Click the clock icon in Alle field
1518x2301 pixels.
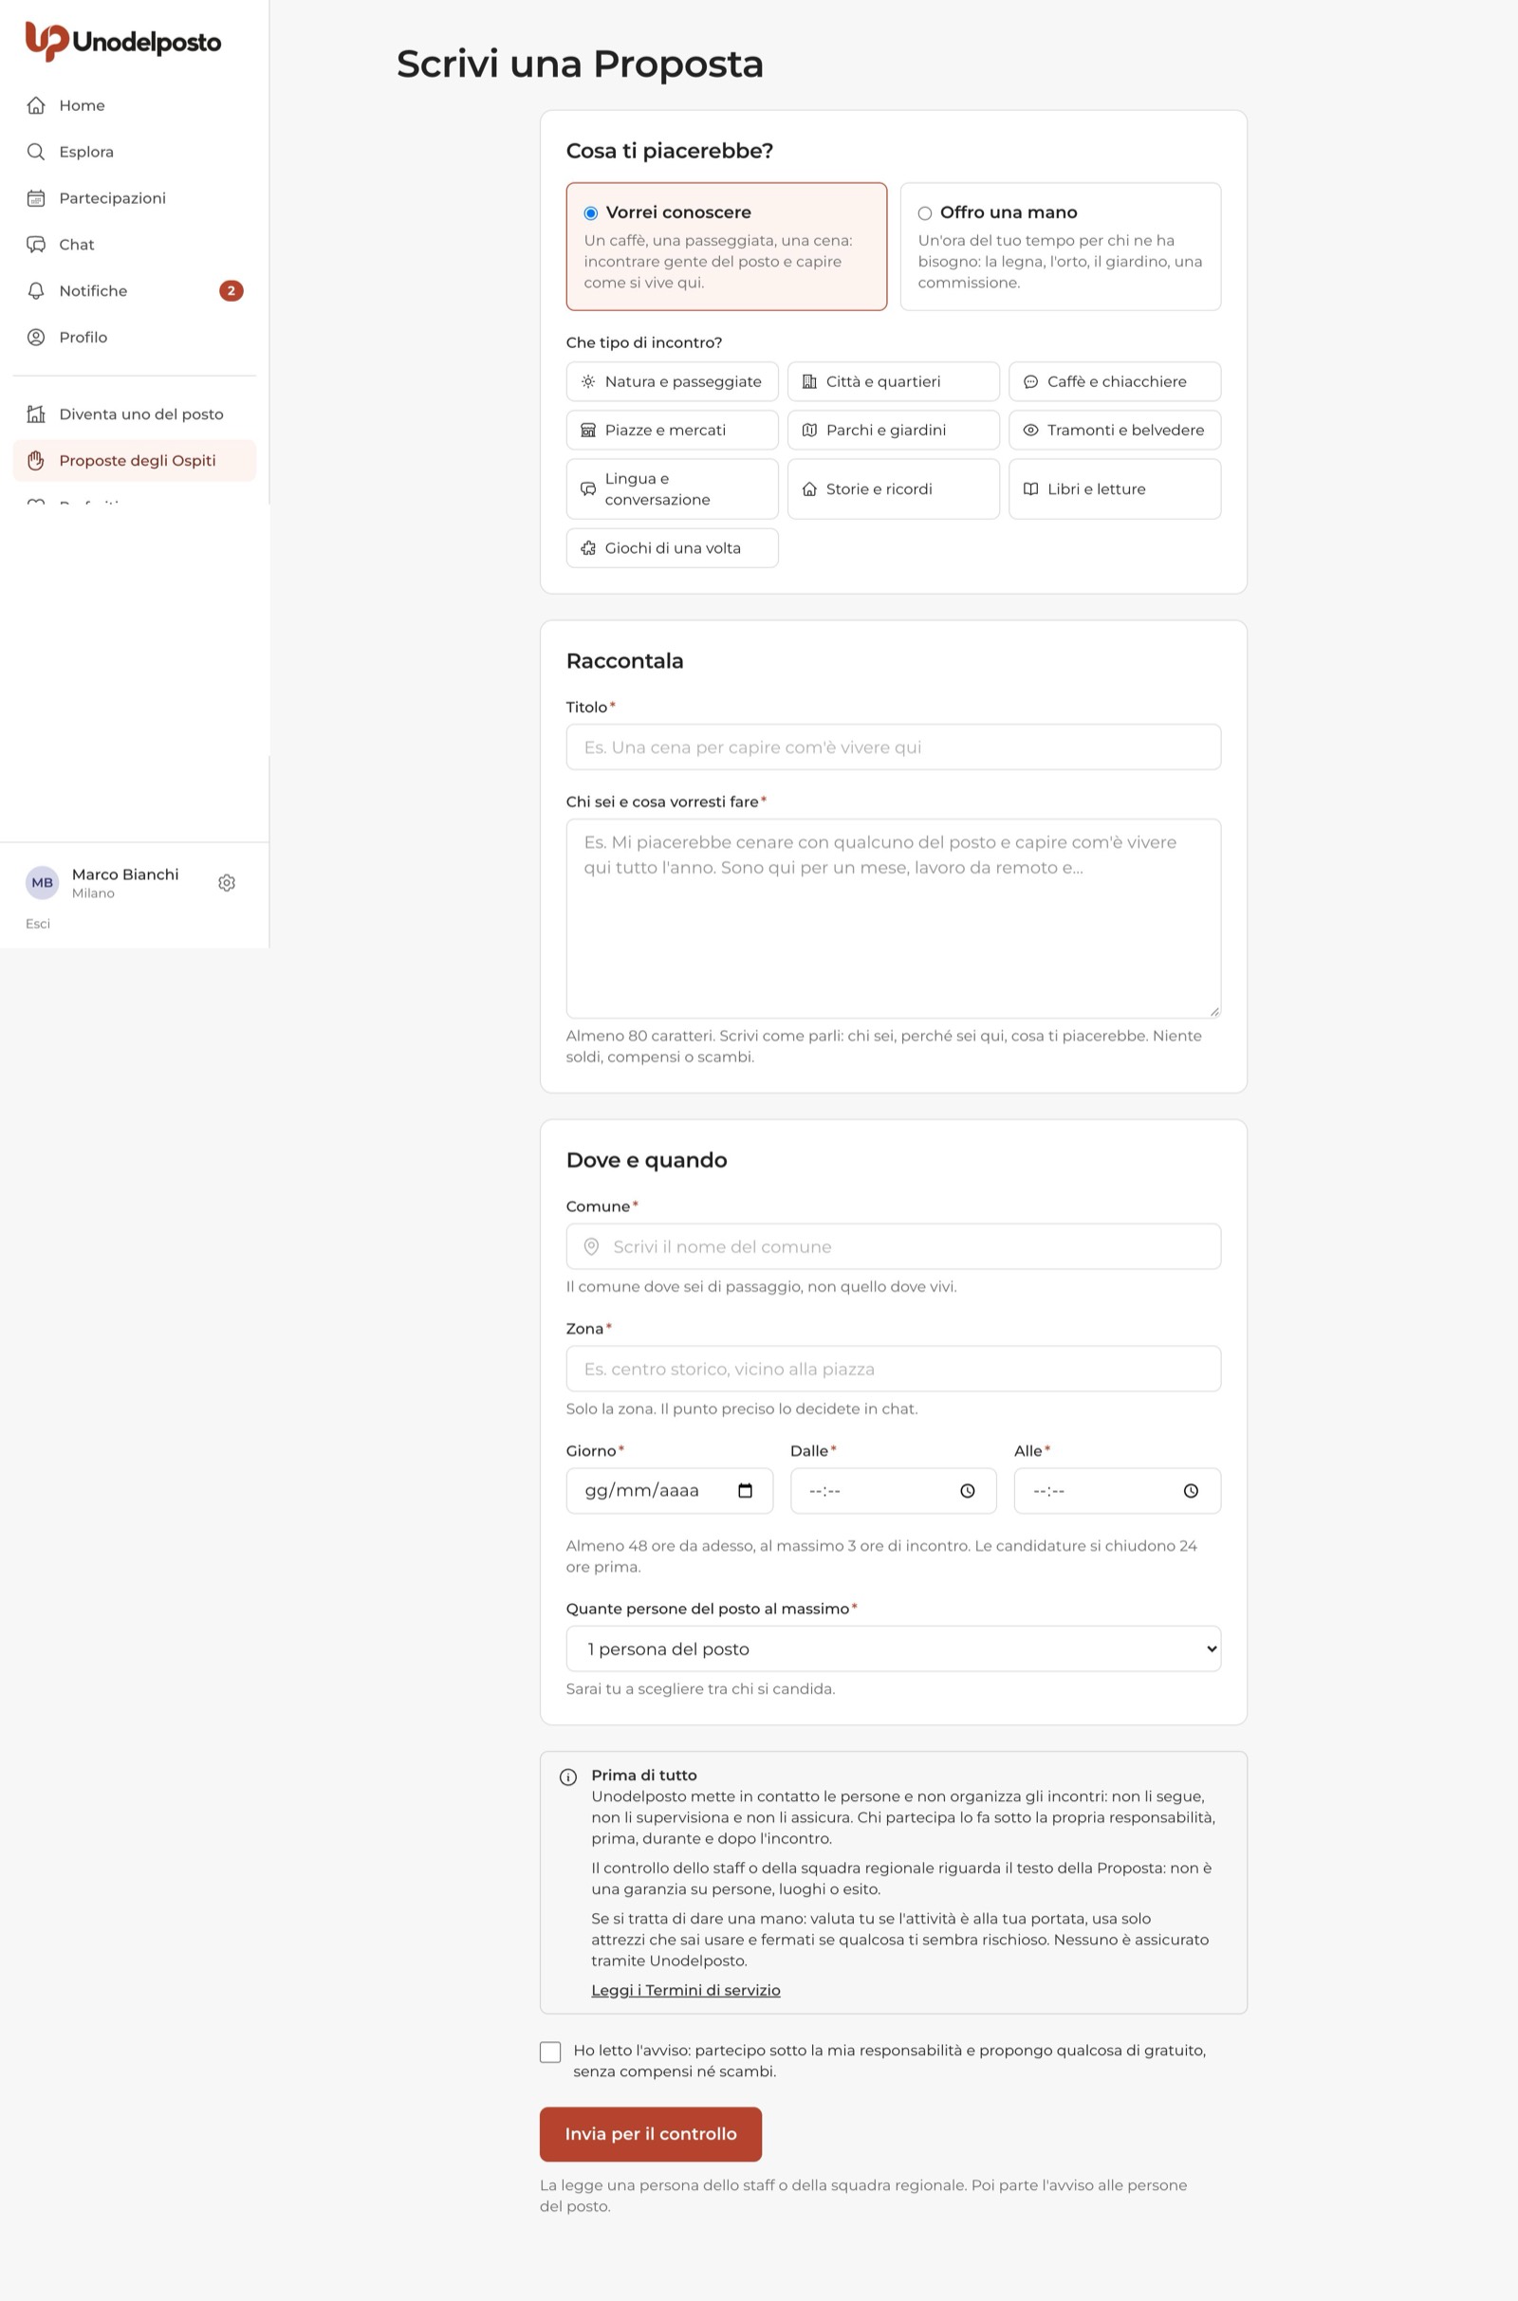click(1191, 1490)
